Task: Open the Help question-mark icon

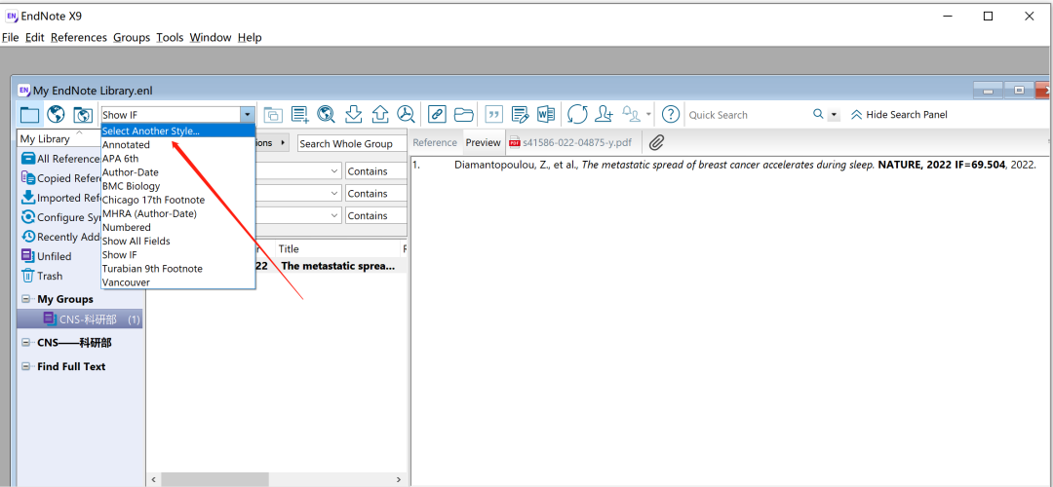Action: point(671,115)
